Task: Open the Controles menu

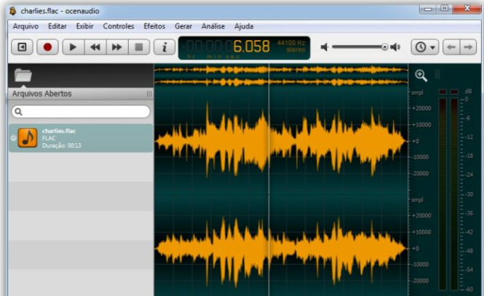Action: [x=119, y=26]
